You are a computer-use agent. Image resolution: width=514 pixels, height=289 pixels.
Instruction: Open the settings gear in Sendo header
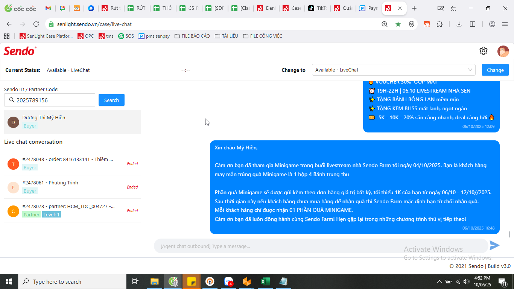pos(484,51)
